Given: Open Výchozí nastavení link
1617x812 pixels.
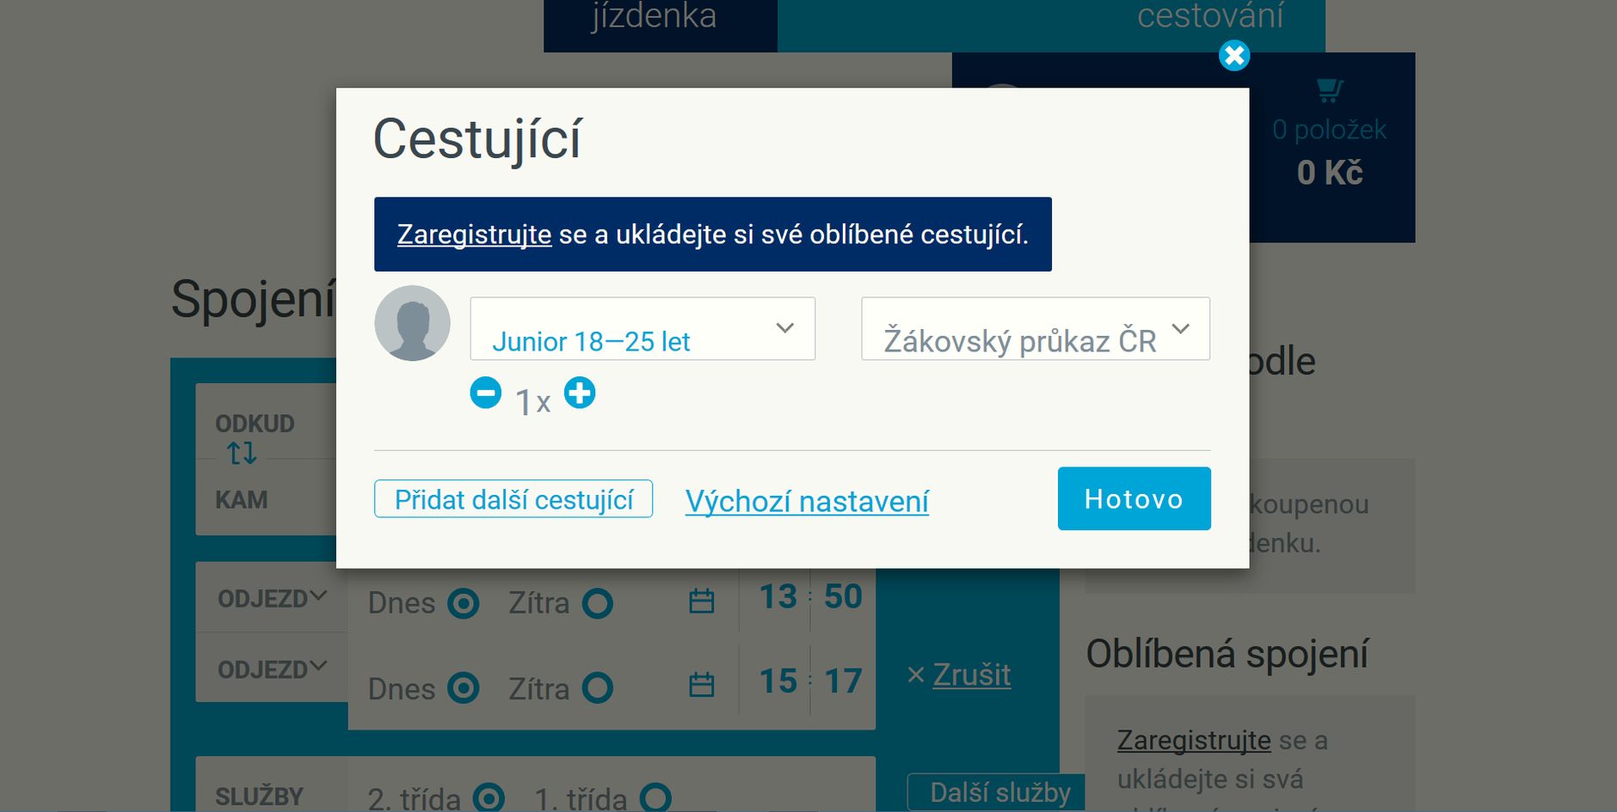Looking at the screenshot, I should coord(807,501).
